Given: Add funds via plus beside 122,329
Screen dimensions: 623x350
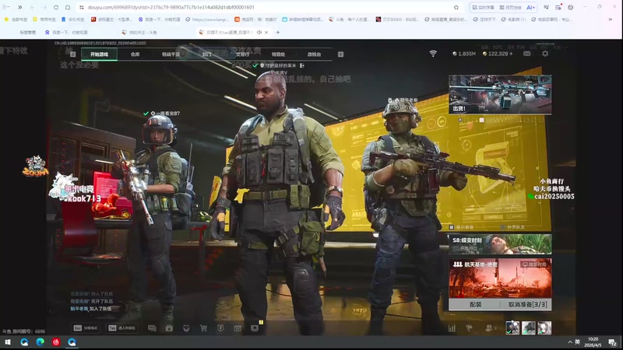Looking at the screenshot, I should coord(511,54).
